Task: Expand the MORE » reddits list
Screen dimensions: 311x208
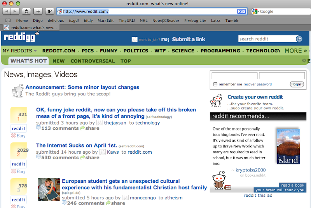Action: (296, 51)
